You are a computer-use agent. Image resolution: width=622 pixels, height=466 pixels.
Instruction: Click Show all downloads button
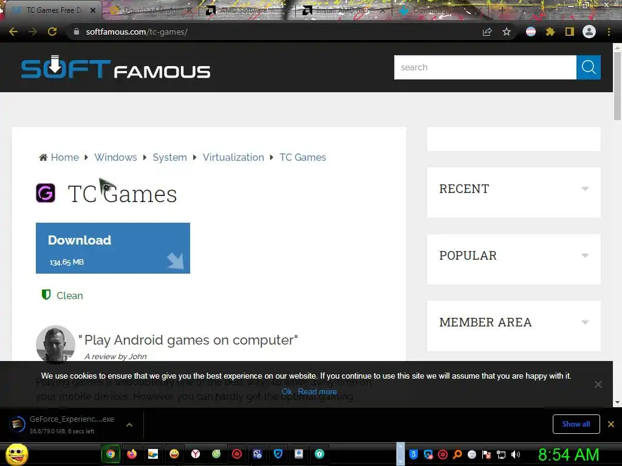click(x=576, y=424)
